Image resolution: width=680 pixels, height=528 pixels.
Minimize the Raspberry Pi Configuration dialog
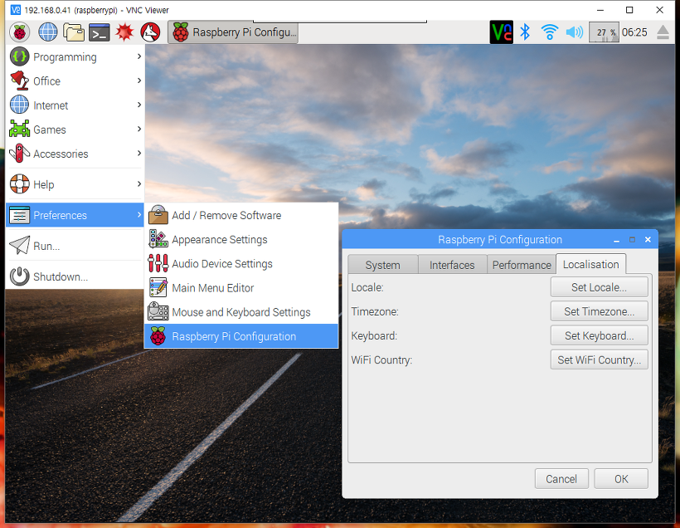616,240
